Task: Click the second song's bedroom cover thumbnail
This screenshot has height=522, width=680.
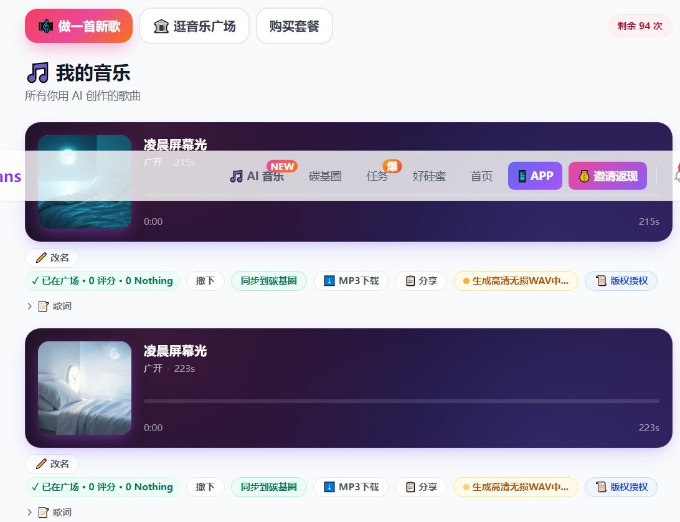Action: (x=85, y=388)
